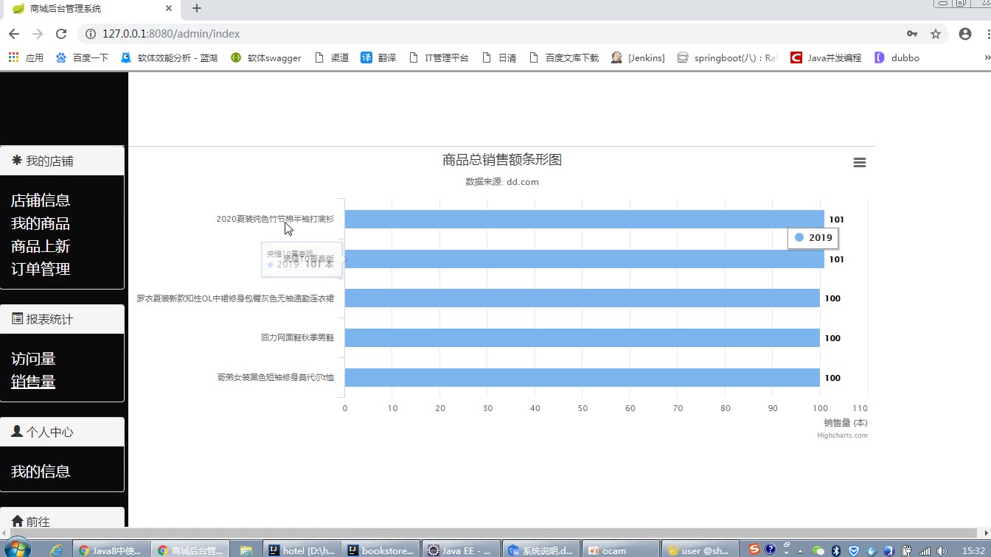
Task: Open the Chrome profile avatar icon
Action: 964,34
